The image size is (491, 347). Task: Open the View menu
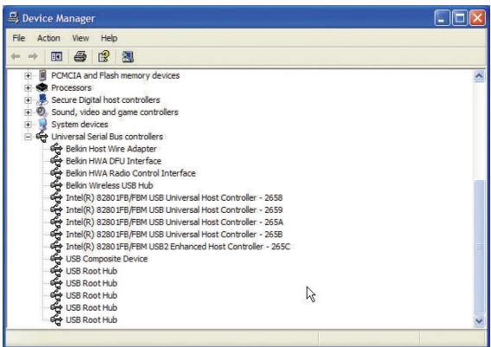(x=80, y=38)
